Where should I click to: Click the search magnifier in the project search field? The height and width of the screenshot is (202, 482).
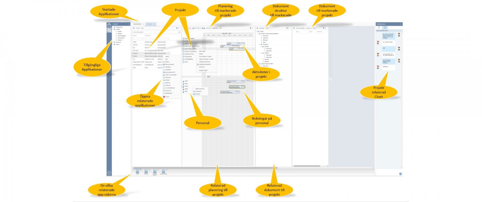(179, 32)
